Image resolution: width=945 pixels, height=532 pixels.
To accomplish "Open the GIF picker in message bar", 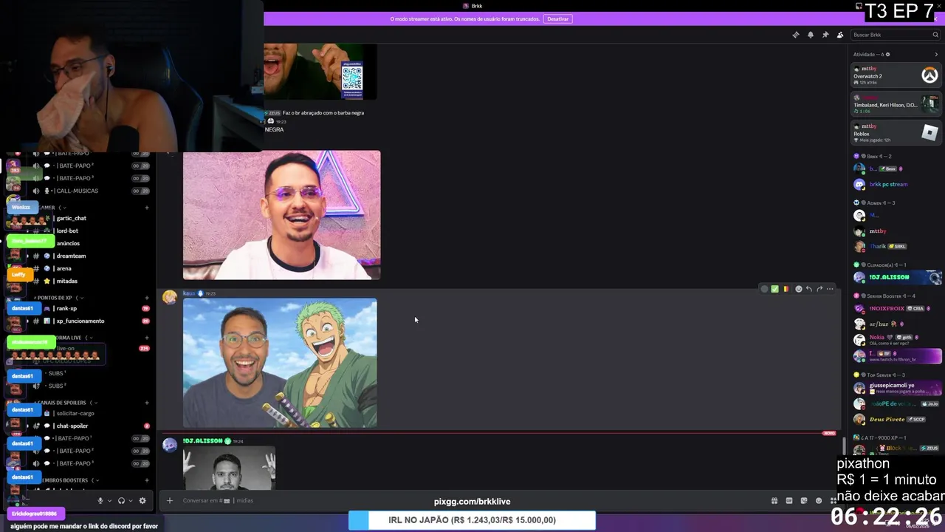I will pos(788,500).
